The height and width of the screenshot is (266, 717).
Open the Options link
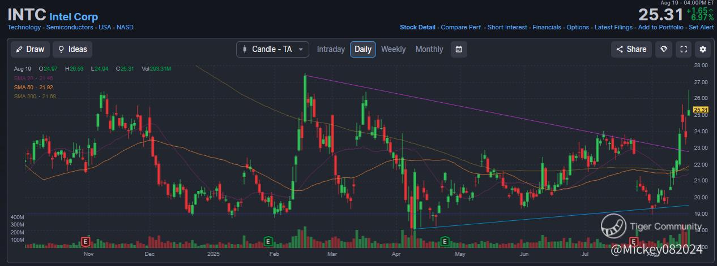coord(578,27)
